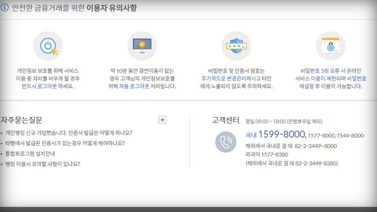The width and height of the screenshot is (377, 212).
Task: Open the '통합프로그램 설치안내' link
Action: point(30,153)
